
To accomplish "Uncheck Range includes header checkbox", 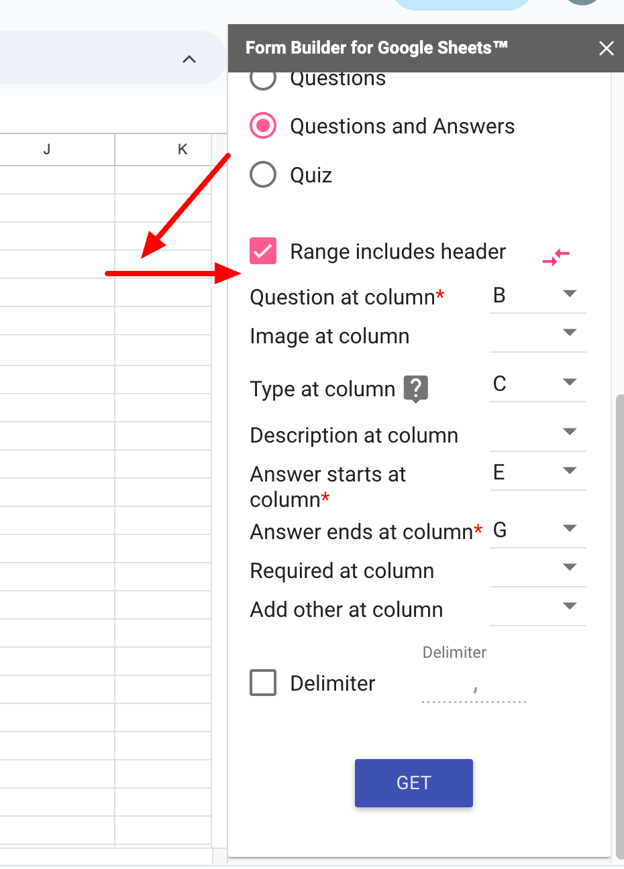I will (263, 251).
